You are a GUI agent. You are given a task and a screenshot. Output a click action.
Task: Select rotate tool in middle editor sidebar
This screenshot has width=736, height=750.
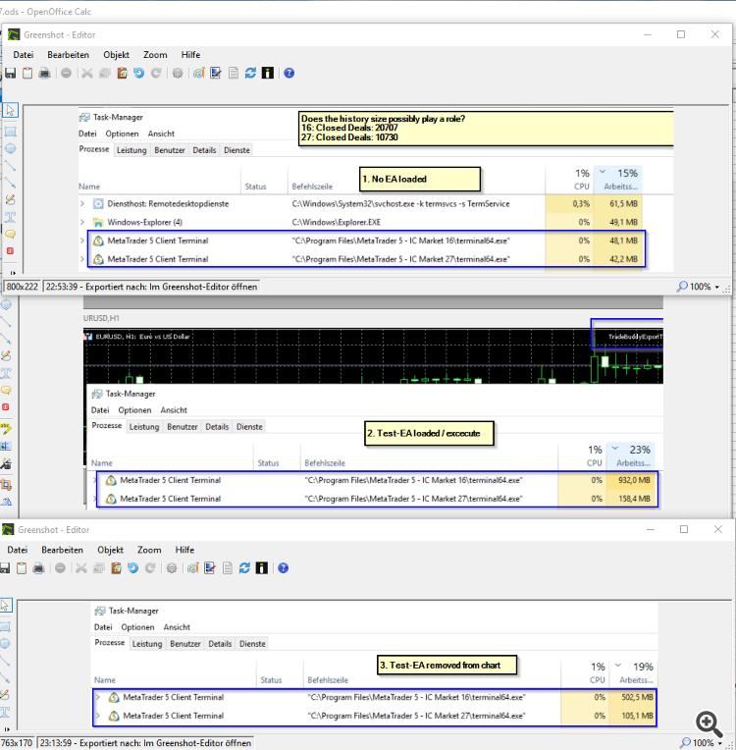[6, 502]
